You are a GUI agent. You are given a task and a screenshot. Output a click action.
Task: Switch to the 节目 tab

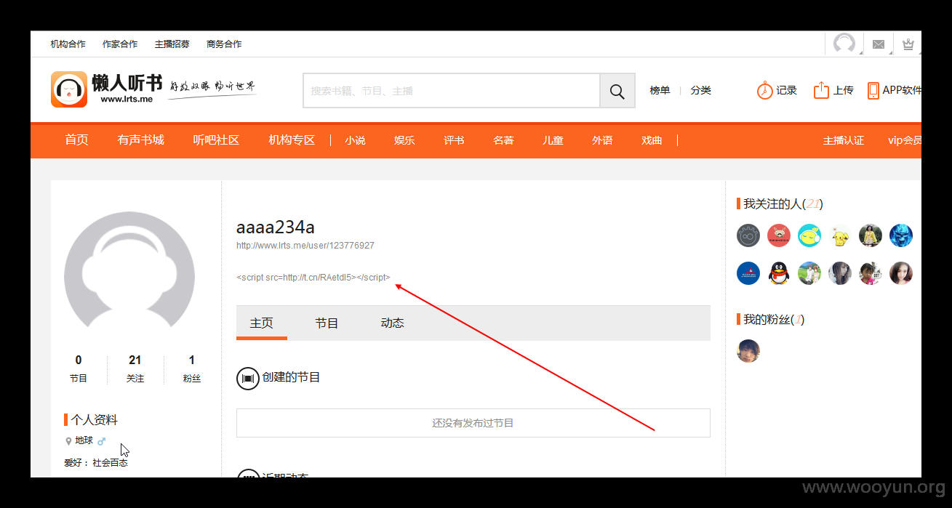pos(327,323)
